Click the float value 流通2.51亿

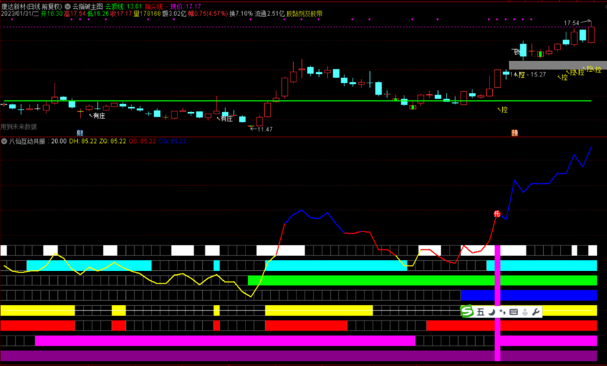coord(270,14)
